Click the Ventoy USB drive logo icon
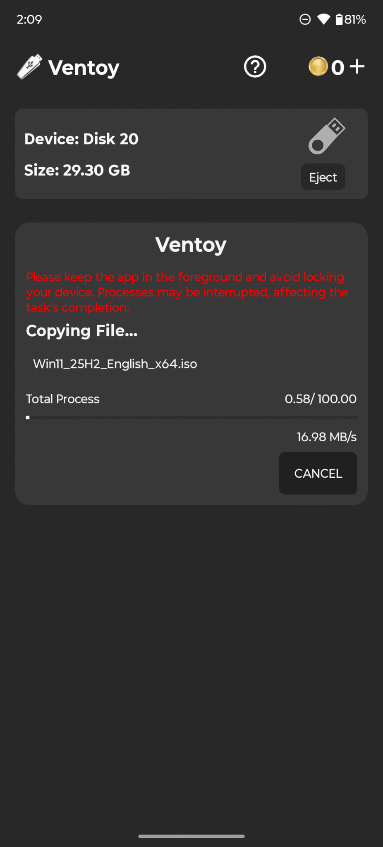Screen dimensions: 383x847 pos(29,67)
